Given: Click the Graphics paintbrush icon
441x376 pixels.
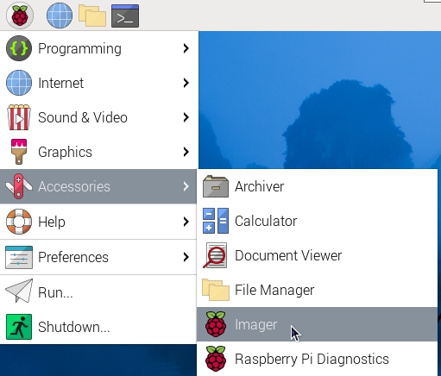Looking at the screenshot, I should click(19, 152).
